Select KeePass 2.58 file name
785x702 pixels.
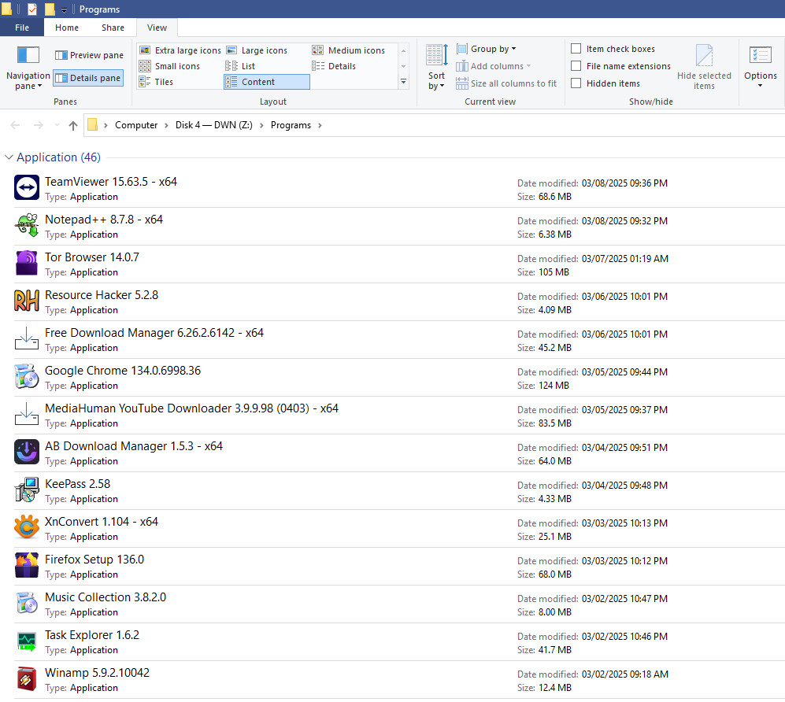(78, 484)
